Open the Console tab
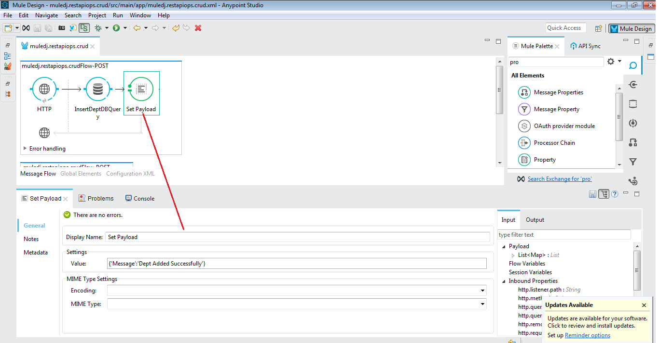This screenshot has height=343, width=659. (x=140, y=198)
